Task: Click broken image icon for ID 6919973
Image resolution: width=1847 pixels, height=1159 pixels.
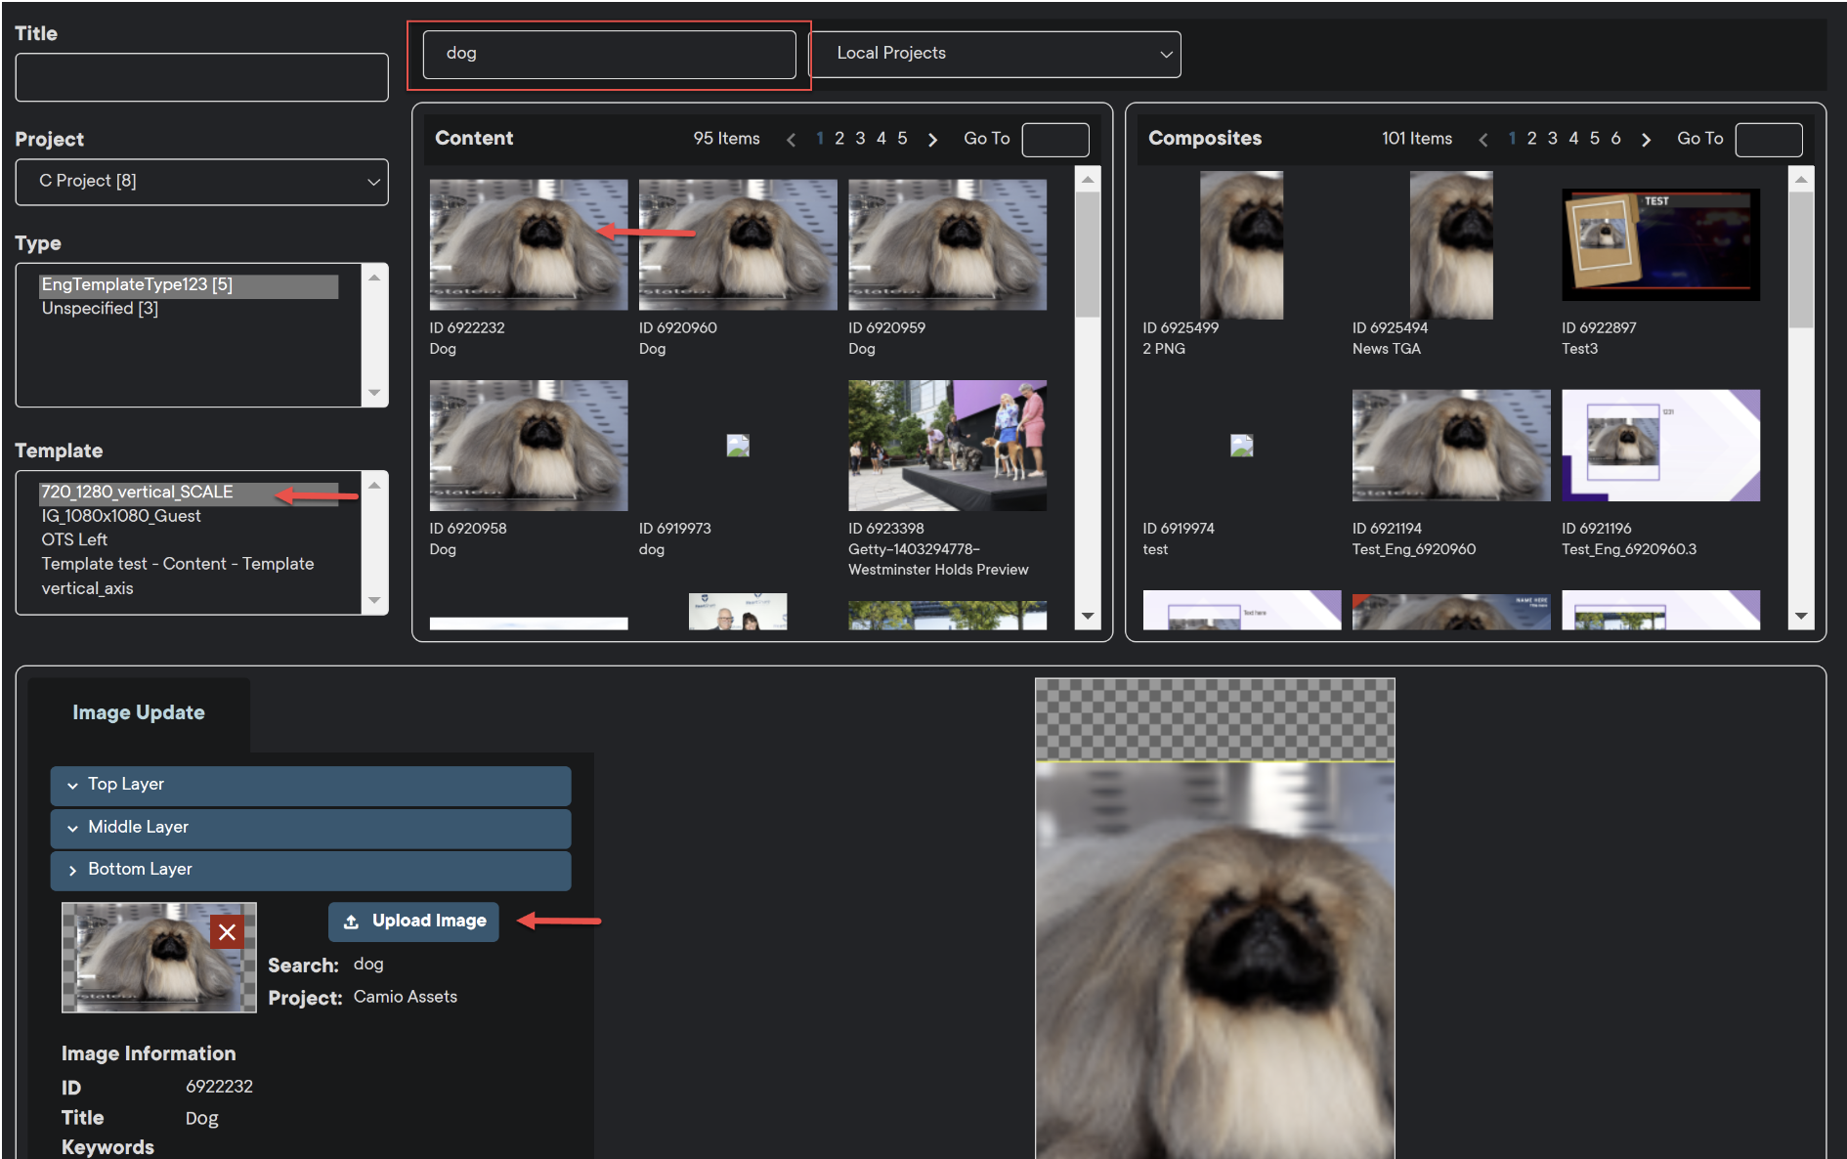Action: 738,446
